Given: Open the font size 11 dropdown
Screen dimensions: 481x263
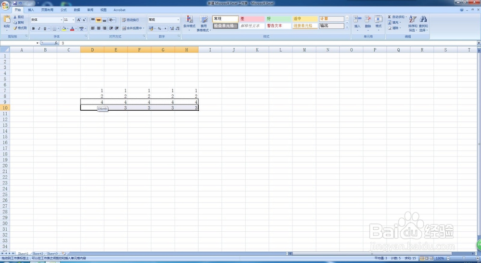Looking at the screenshot, I should click(x=73, y=20).
